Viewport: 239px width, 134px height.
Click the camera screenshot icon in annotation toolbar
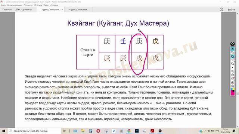pos(232,82)
